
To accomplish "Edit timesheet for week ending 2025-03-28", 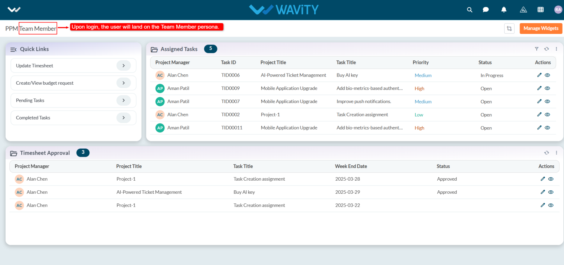I will (543, 179).
